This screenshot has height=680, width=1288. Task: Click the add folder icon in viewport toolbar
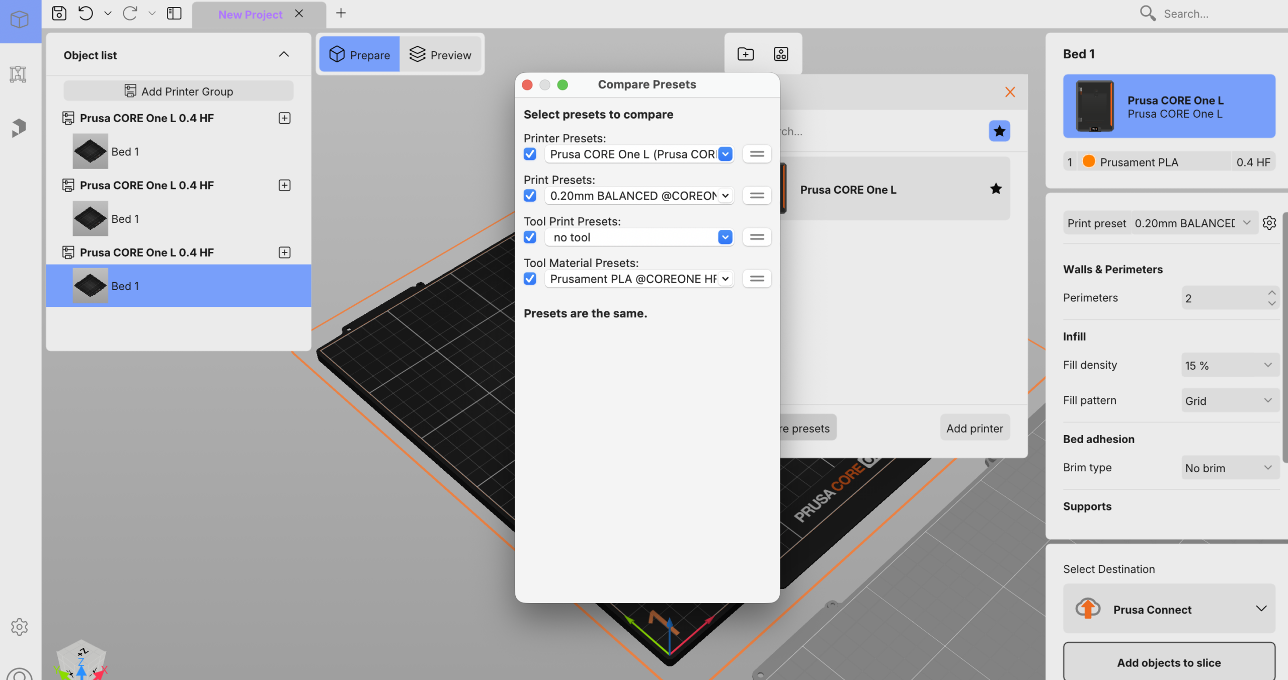[746, 54]
